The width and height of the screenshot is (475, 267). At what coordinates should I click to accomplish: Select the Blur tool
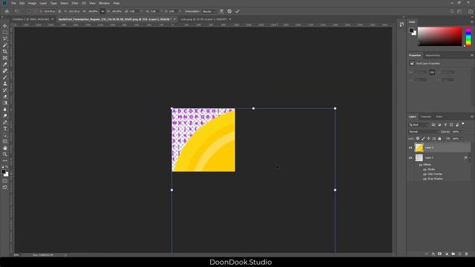[5, 109]
